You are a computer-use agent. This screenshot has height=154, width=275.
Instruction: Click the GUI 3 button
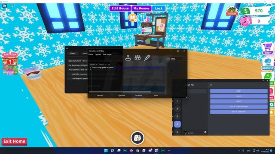point(239,101)
